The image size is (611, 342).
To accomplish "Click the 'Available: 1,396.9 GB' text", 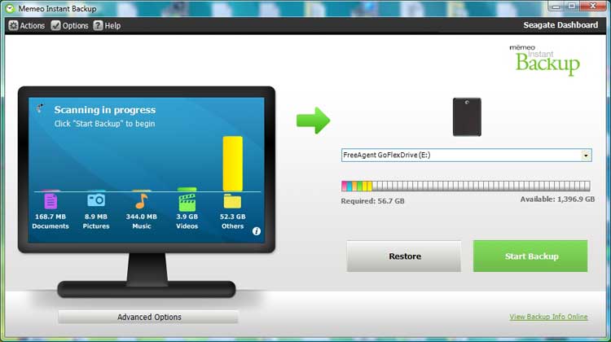I will pos(557,199).
